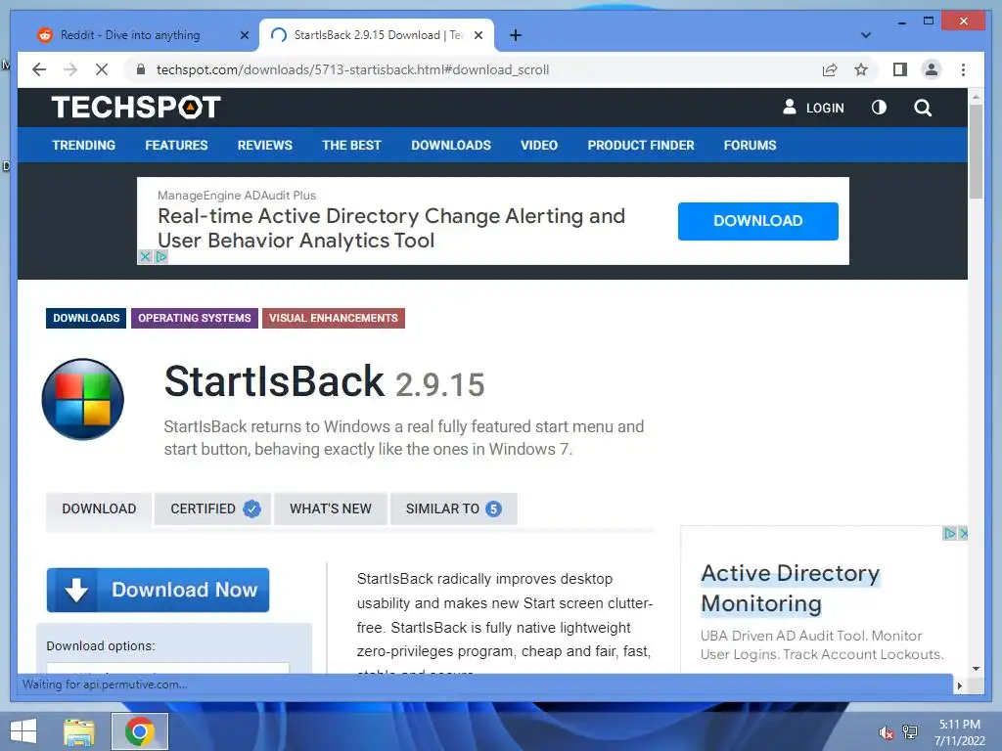Click the network tray icon
Viewport: 1002px width, 751px height.
tap(910, 732)
